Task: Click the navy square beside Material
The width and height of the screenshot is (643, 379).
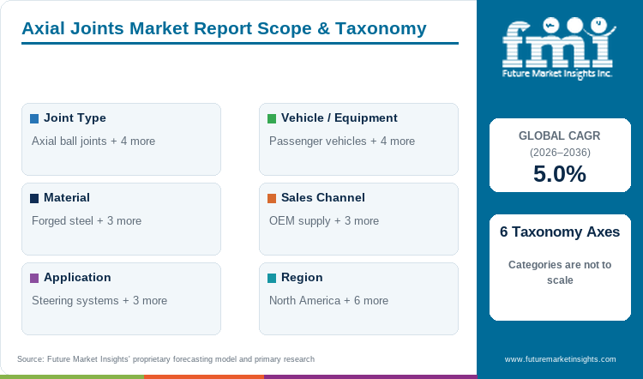Action: (34, 199)
